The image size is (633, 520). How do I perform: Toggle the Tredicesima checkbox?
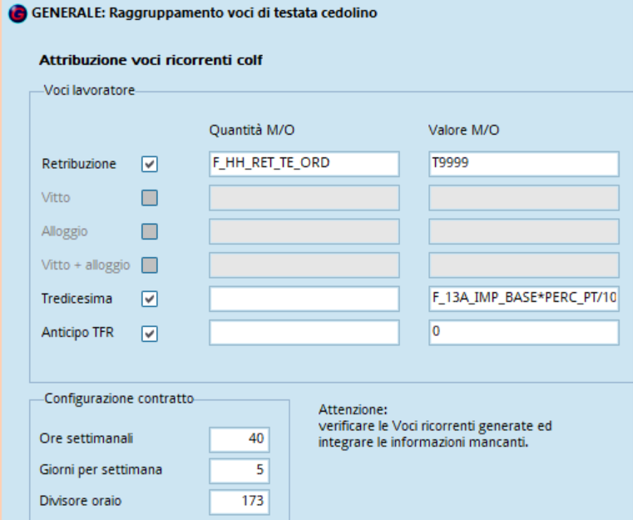pos(150,300)
